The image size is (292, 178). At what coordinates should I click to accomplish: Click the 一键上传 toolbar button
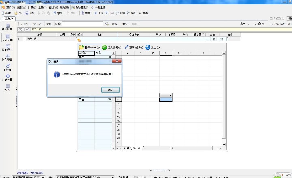tap(99, 7)
